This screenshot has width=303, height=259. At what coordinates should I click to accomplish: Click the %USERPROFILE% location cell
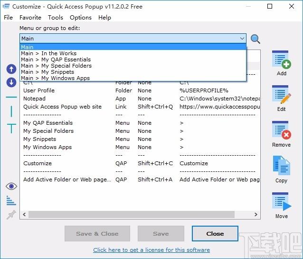(204, 90)
